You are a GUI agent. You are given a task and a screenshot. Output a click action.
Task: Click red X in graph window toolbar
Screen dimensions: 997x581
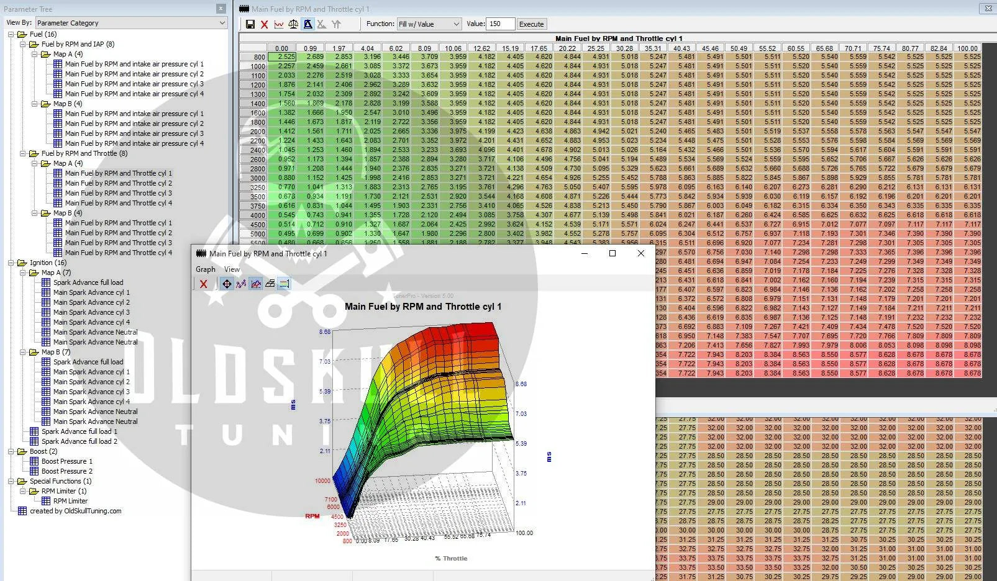pyautogui.click(x=203, y=284)
